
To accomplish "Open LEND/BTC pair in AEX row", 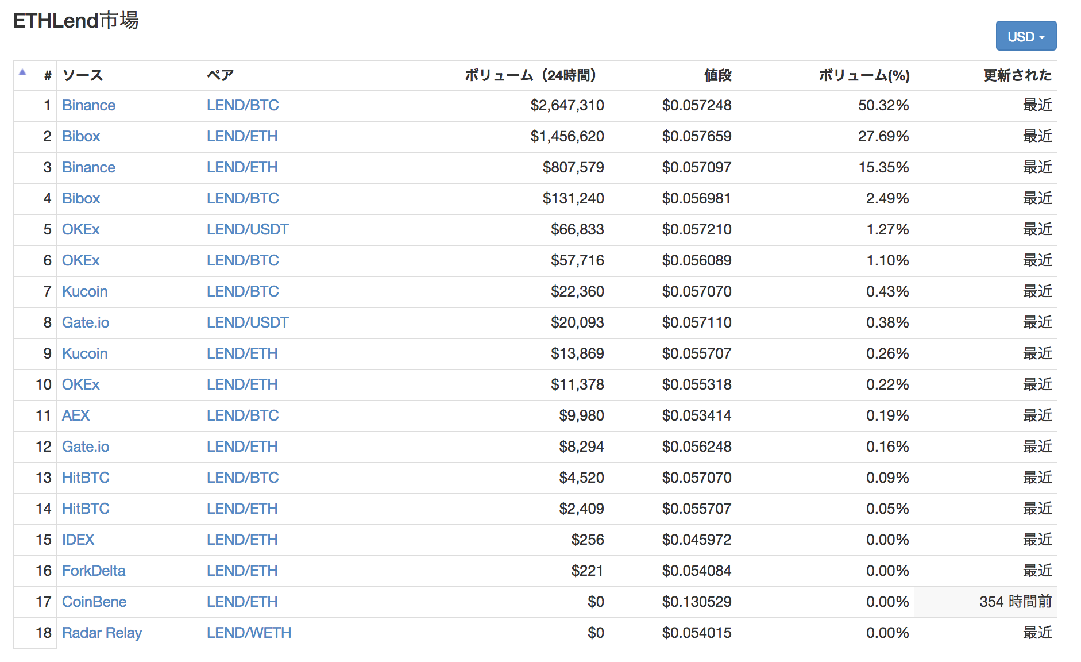I will pyautogui.click(x=242, y=415).
